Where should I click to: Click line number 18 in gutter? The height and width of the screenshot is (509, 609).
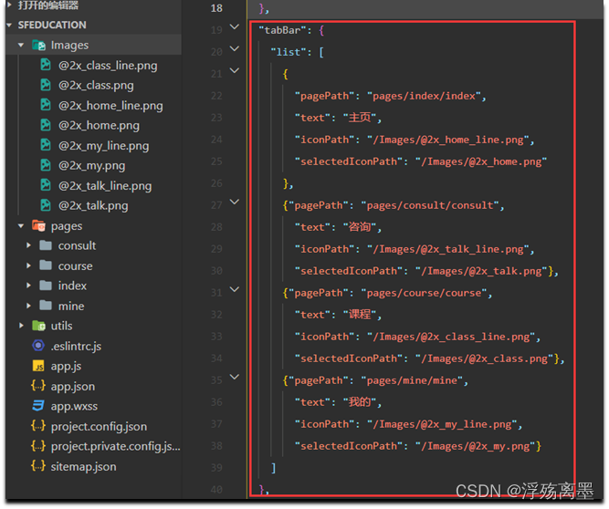pyautogui.click(x=216, y=8)
